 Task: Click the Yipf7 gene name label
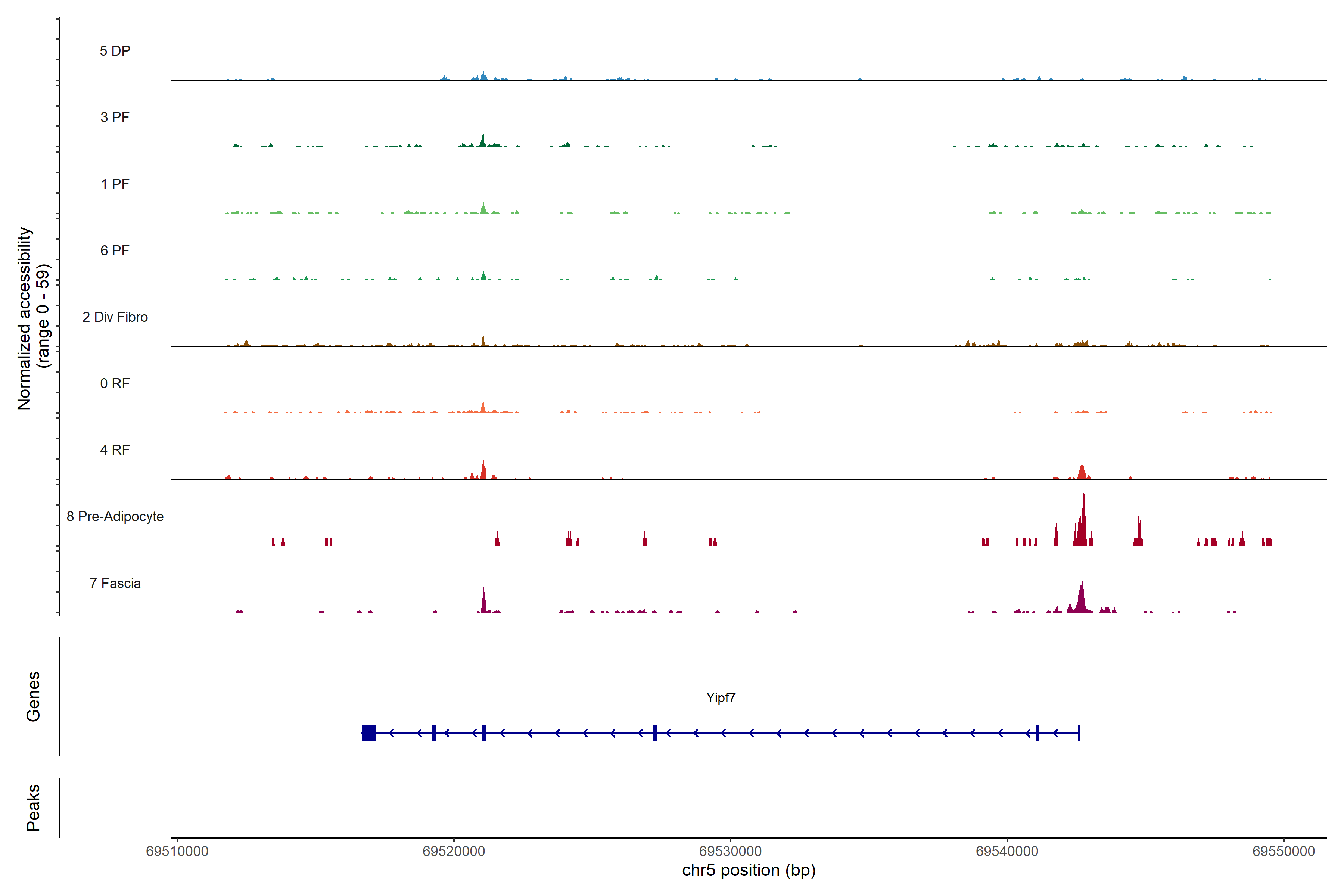click(721, 698)
